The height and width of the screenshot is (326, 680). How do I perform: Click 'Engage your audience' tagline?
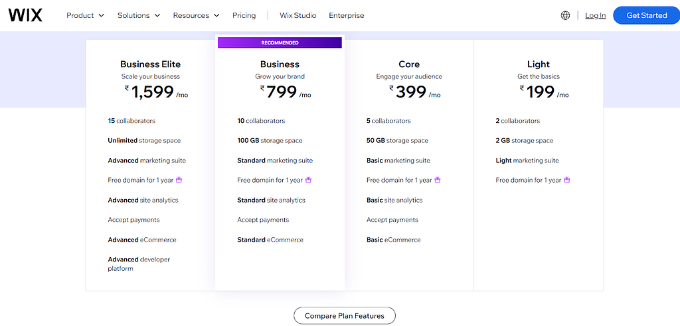[409, 77]
